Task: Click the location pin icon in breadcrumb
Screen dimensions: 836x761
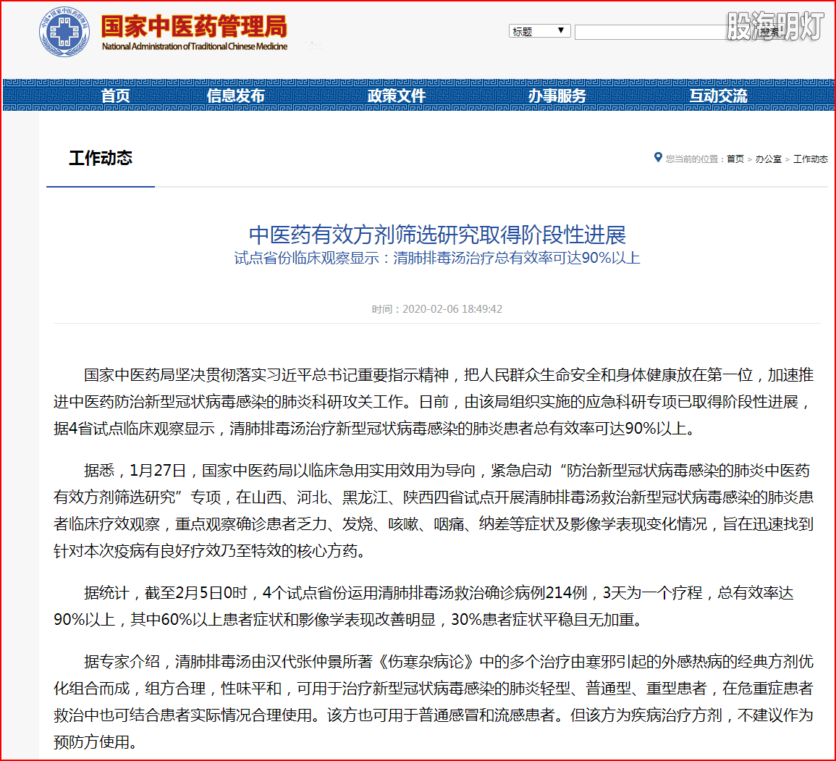Action: pos(658,157)
